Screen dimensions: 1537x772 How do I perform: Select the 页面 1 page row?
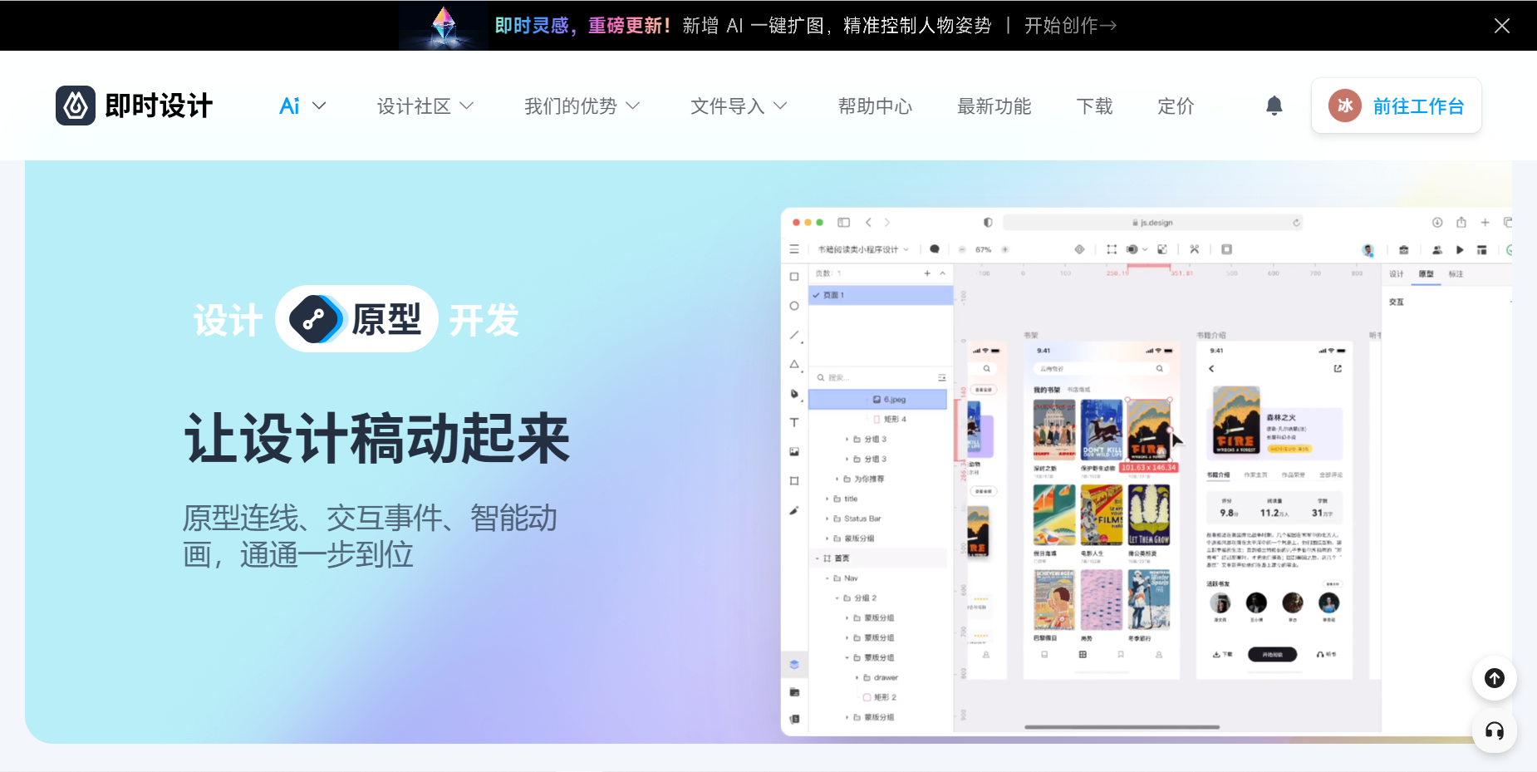(881, 295)
